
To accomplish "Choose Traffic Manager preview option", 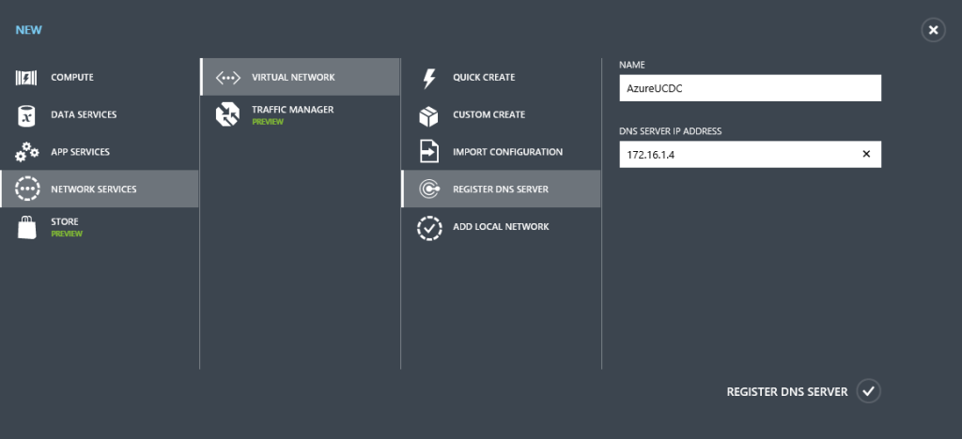I will click(x=300, y=114).
